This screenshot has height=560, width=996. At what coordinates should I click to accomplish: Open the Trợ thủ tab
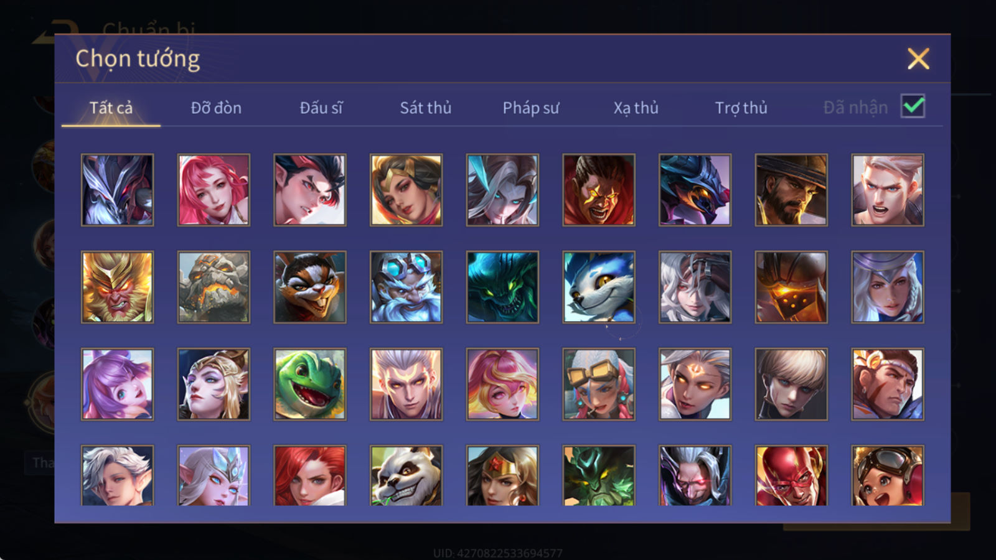(x=741, y=108)
